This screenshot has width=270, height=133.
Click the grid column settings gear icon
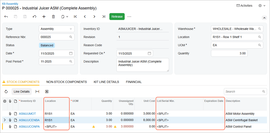click(x=5, y=101)
